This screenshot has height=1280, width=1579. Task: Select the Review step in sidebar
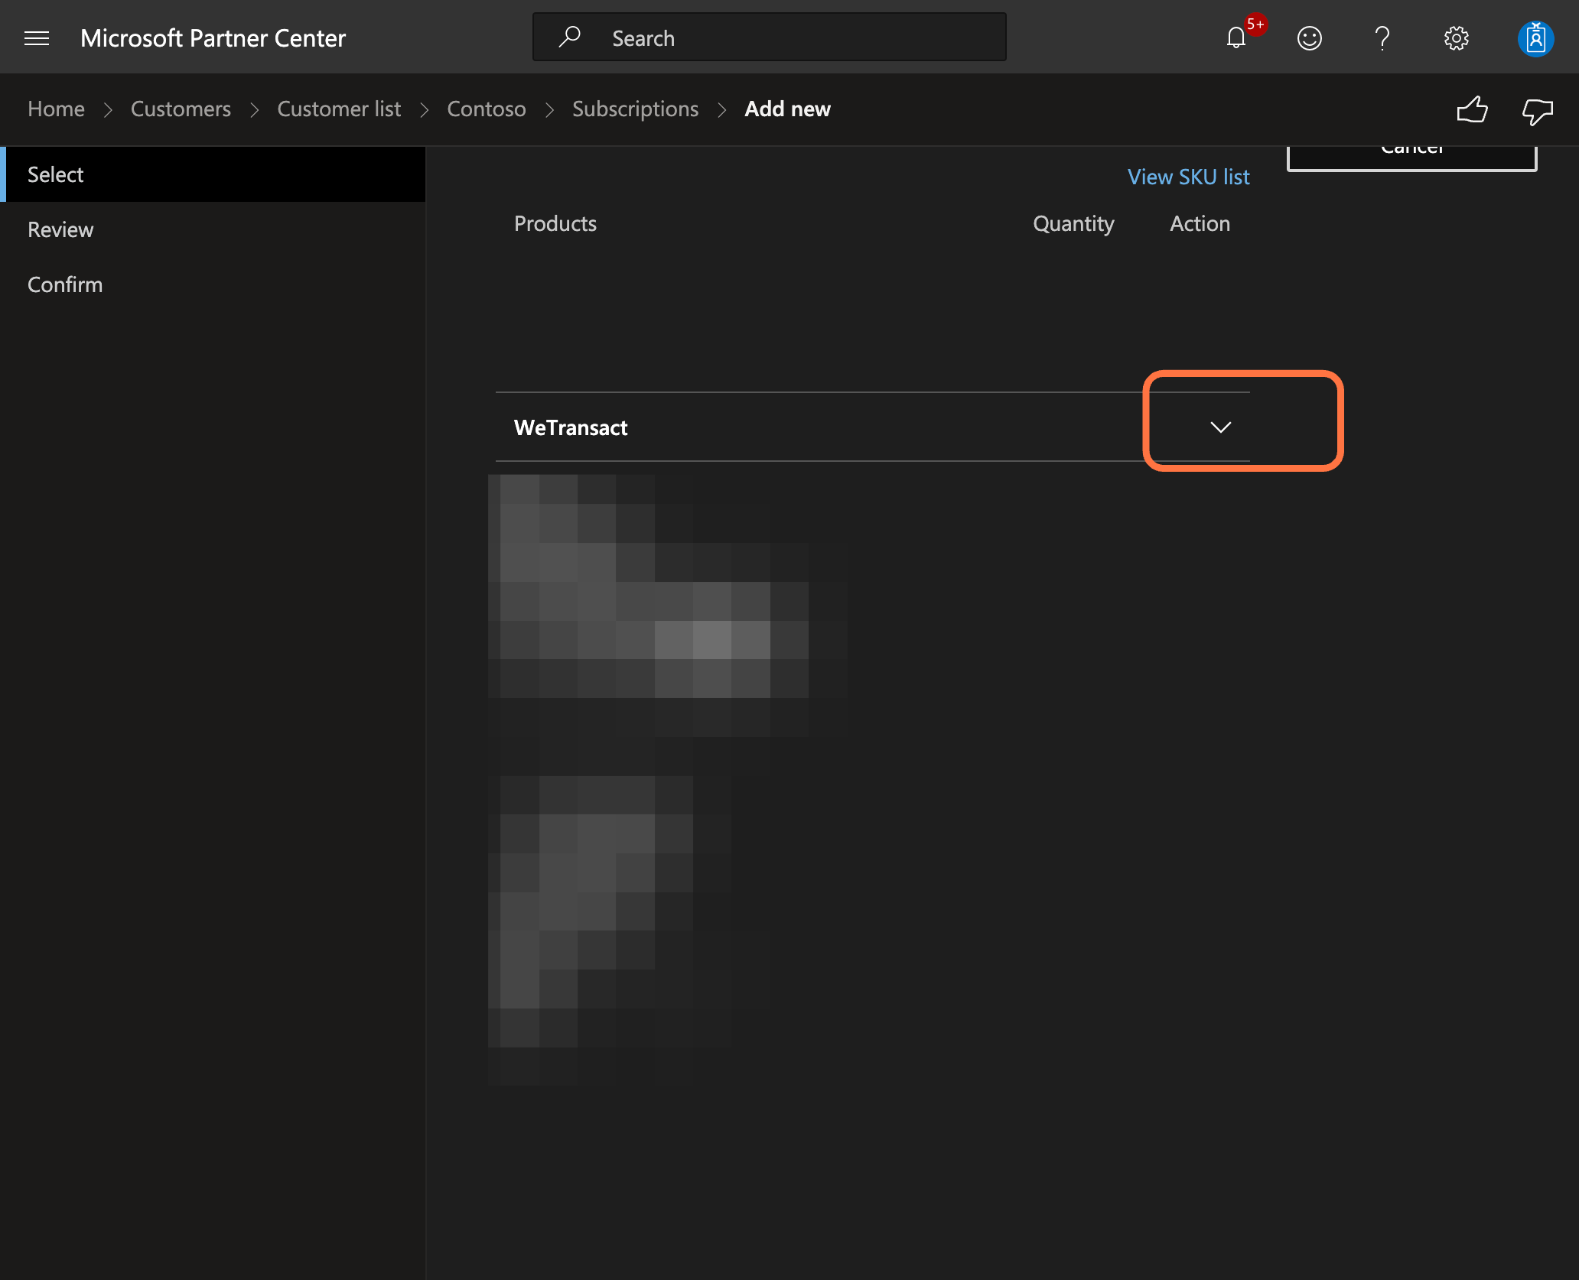coord(213,229)
